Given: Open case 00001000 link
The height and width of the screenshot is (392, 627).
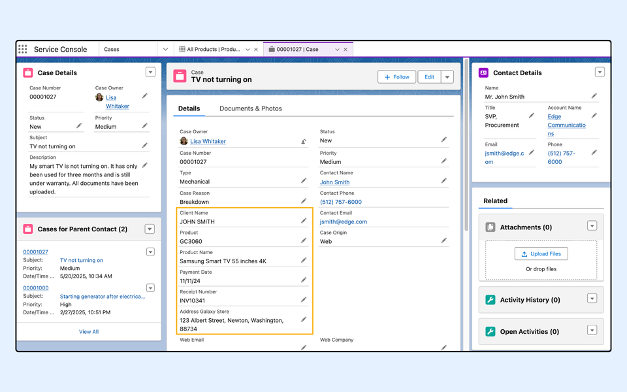Looking at the screenshot, I should [36, 287].
